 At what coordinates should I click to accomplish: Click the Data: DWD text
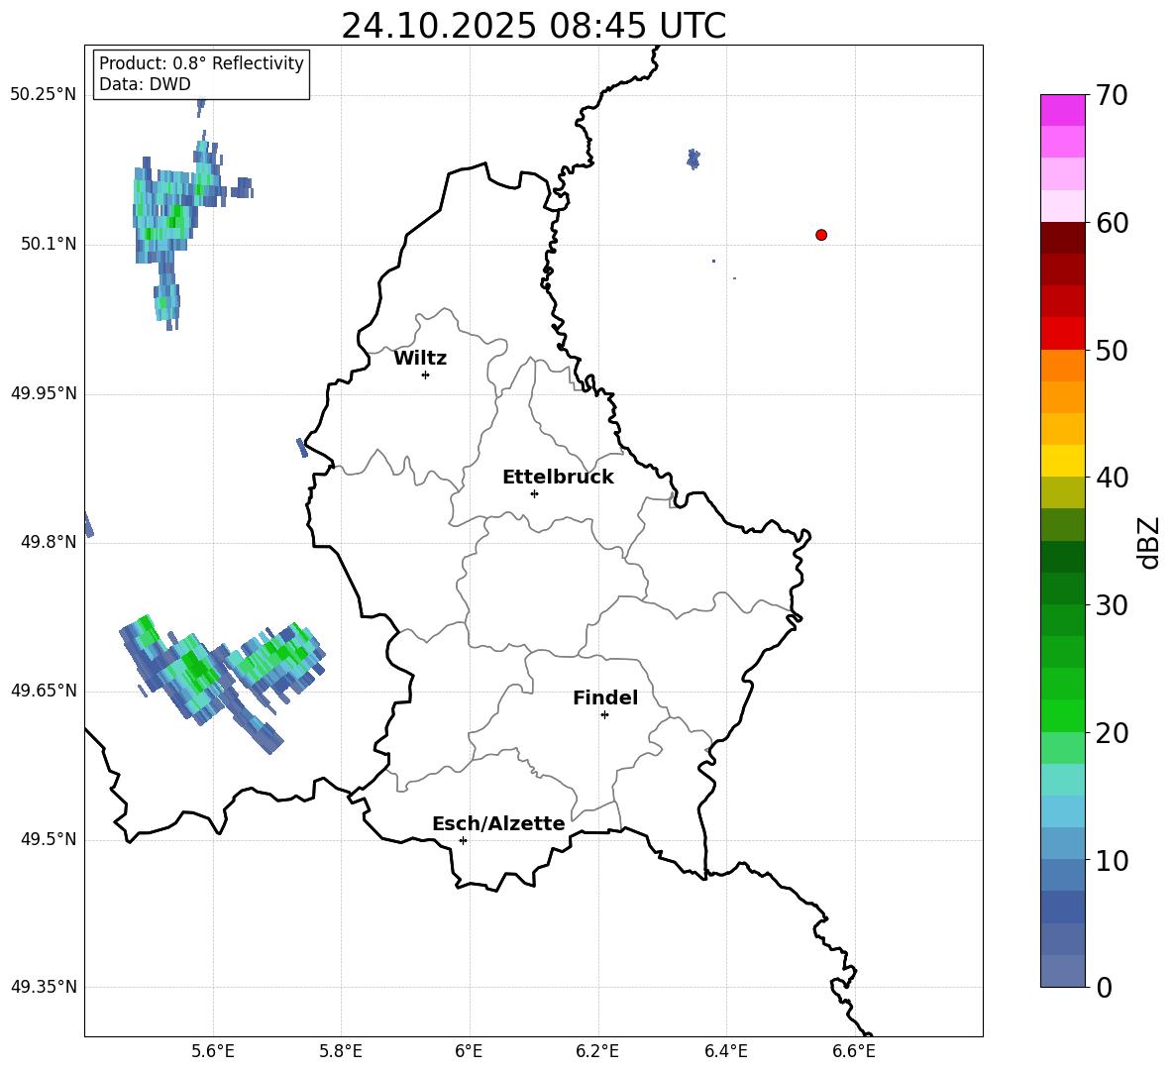pyautogui.click(x=145, y=84)
